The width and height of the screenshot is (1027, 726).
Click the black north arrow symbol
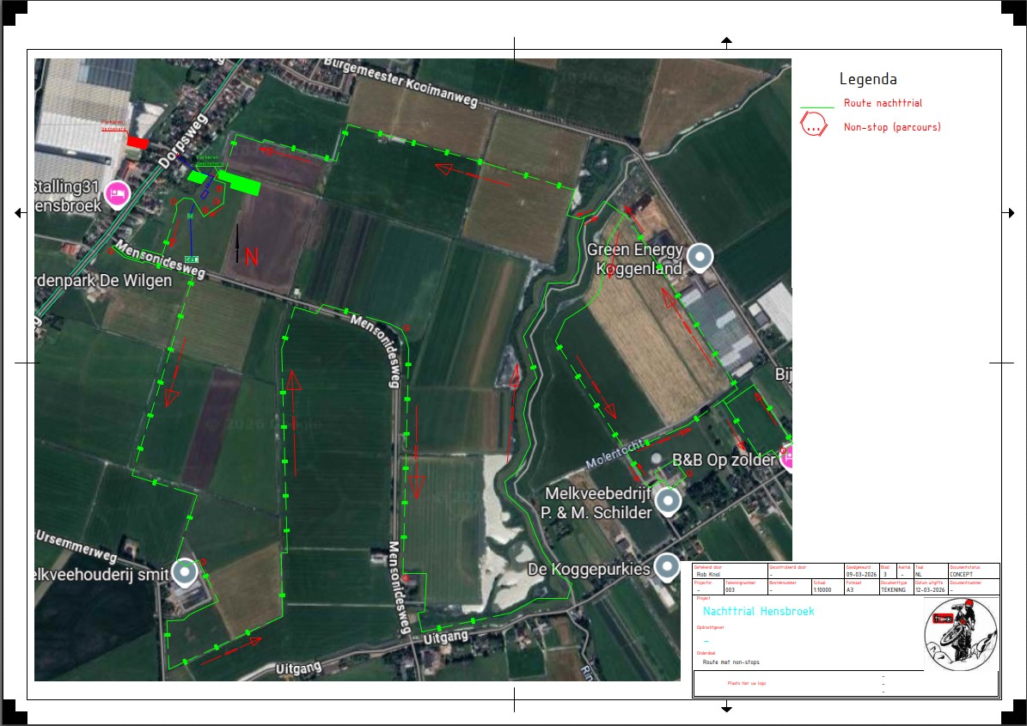(238, 243)
